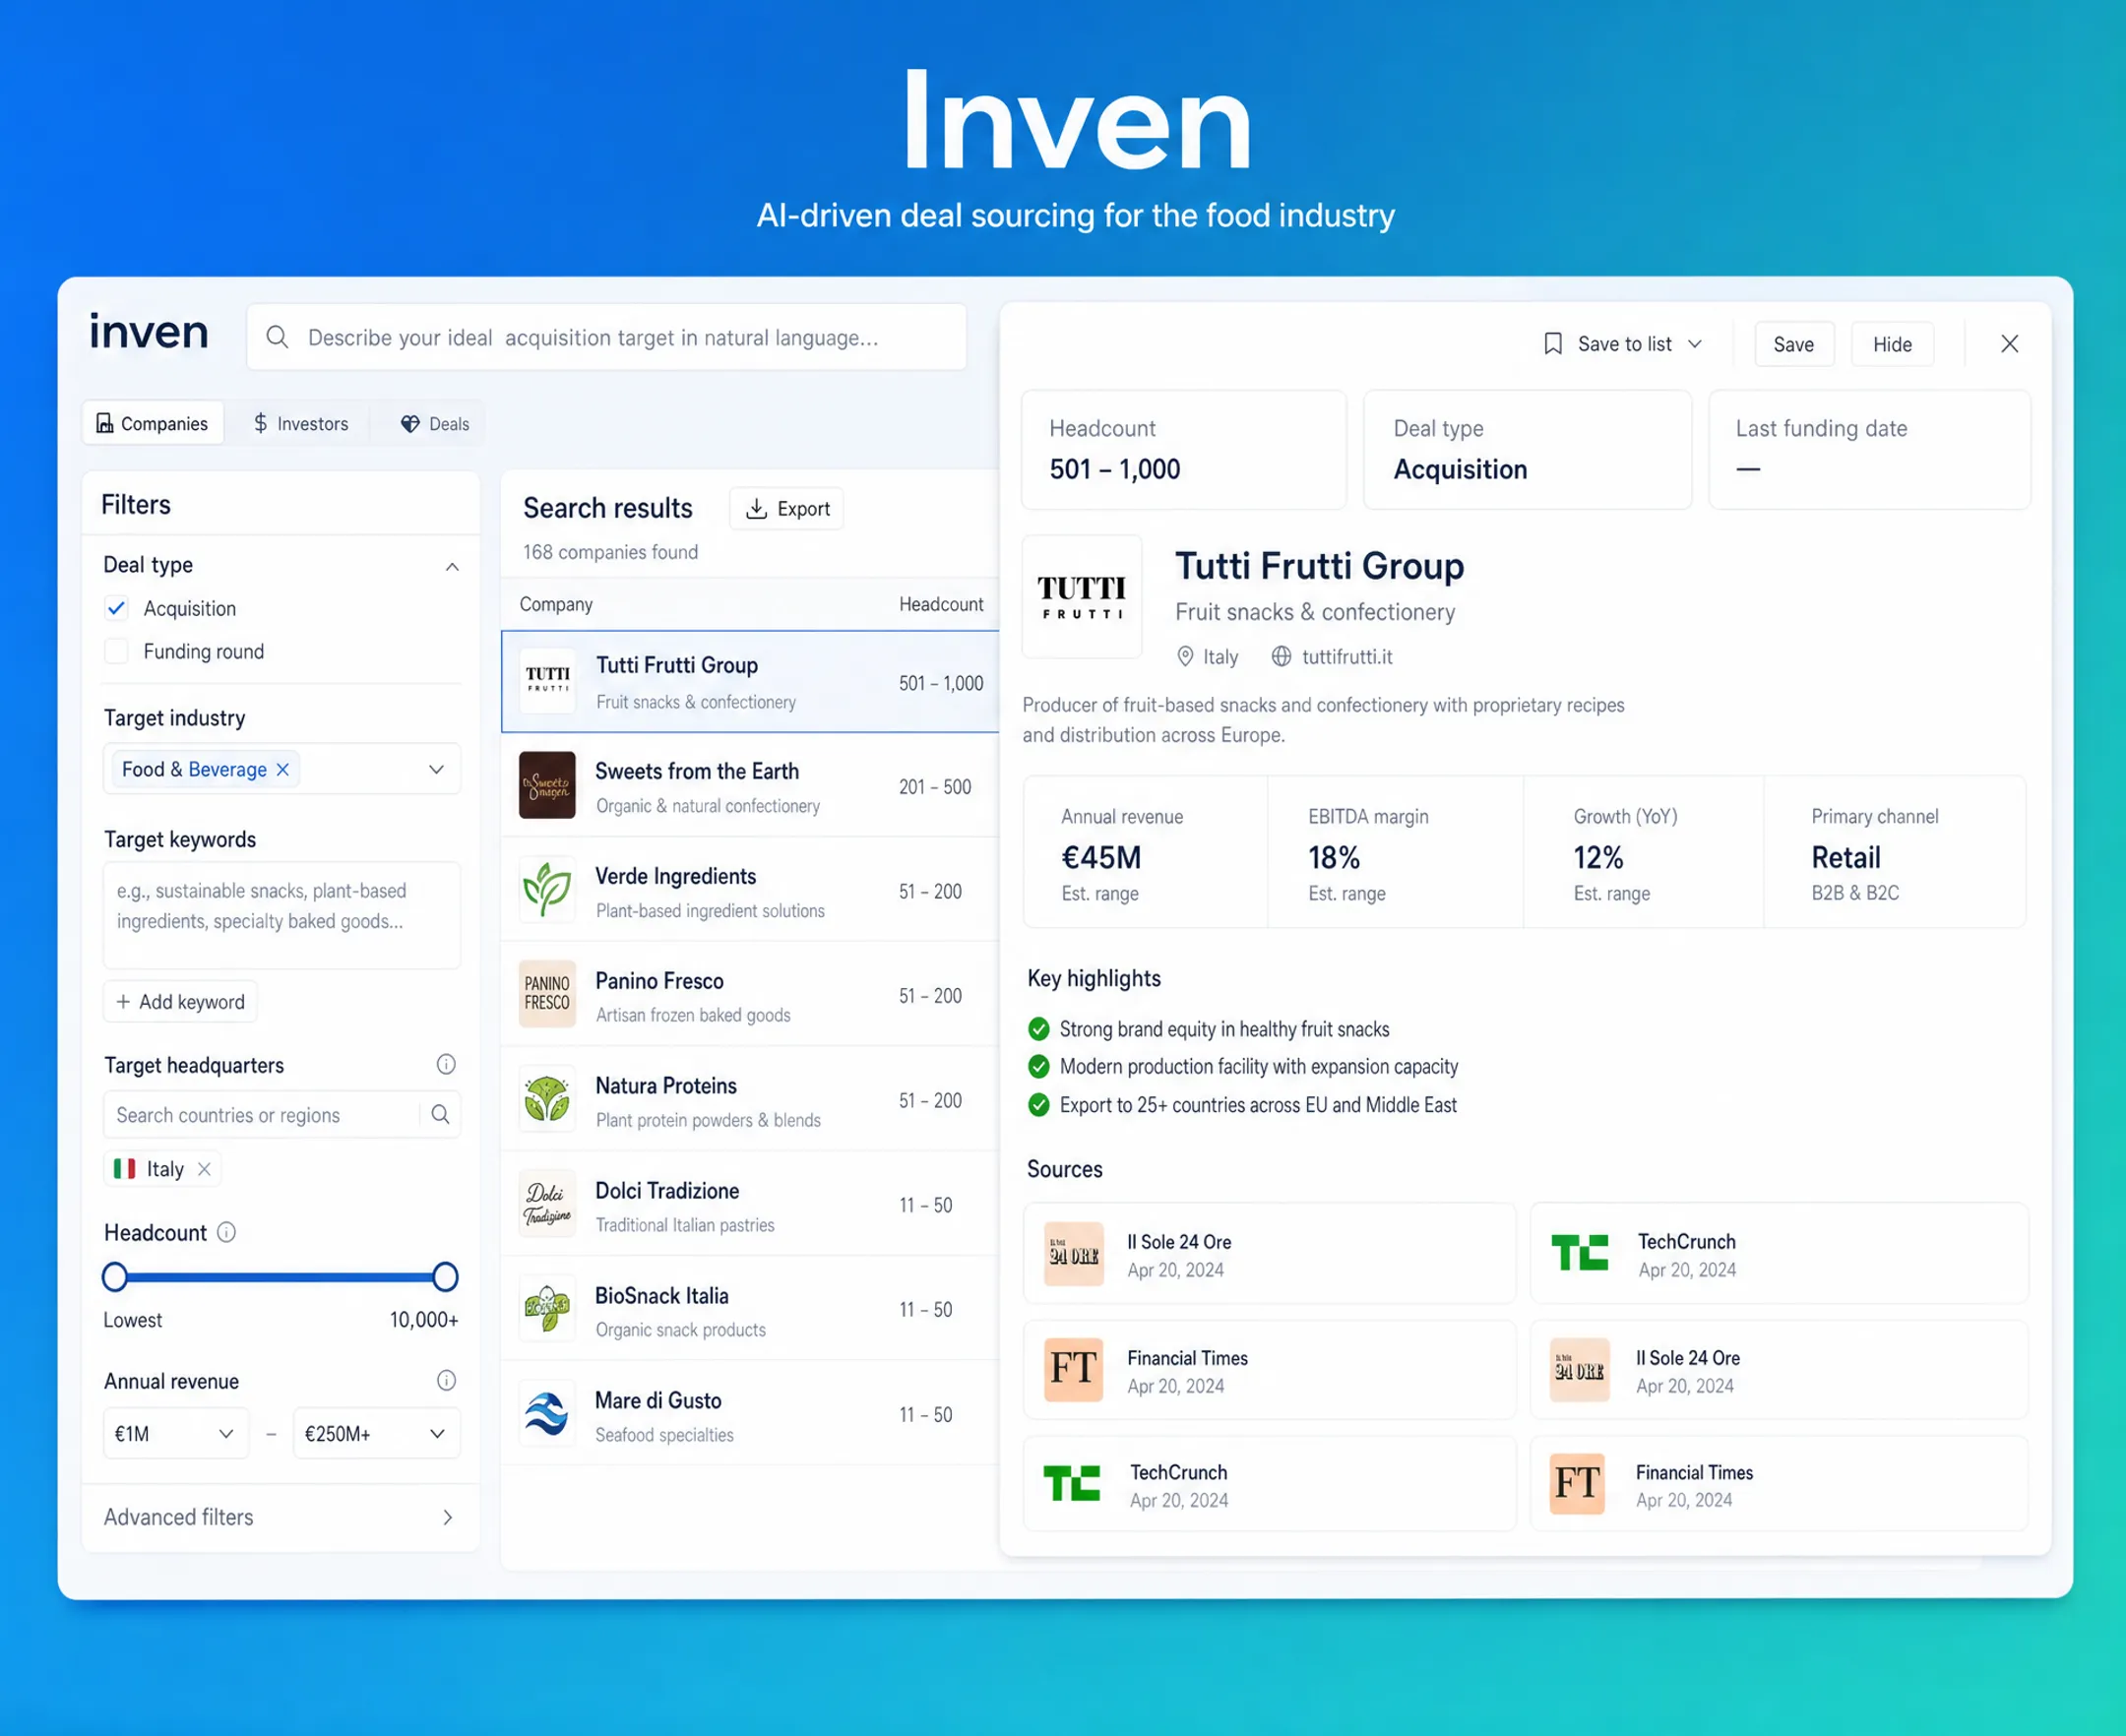This screenshot has height=1736, width=2126.
Task: Switch to the Companies tab
Action: click(x=153, y=423)
